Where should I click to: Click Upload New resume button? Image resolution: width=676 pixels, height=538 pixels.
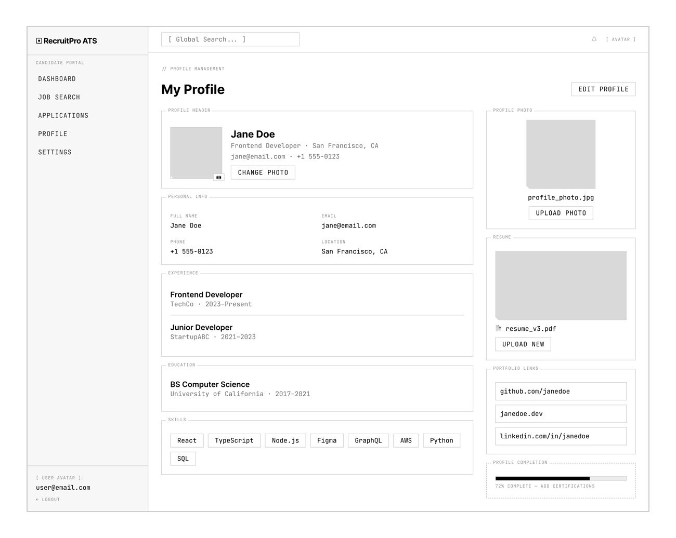pos(523,344)
